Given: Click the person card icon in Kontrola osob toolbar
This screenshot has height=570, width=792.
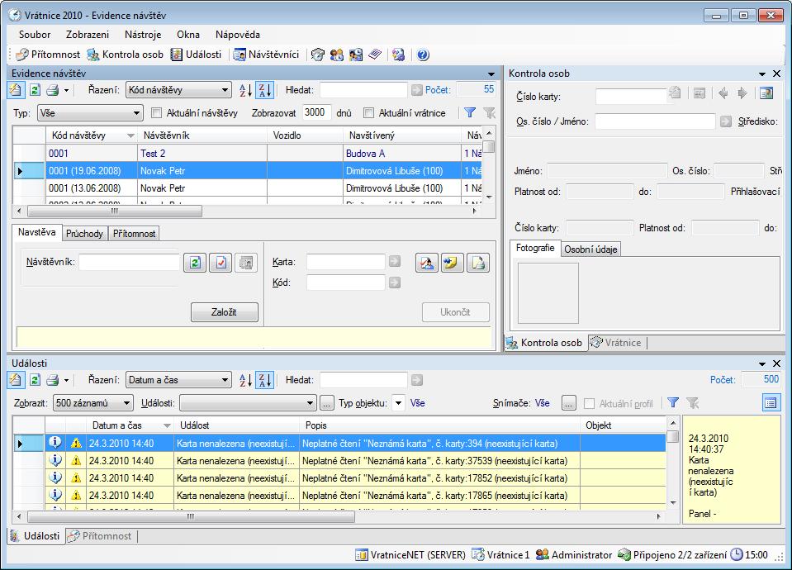Looking at the screenshot, I should click(x=766, y=93).
